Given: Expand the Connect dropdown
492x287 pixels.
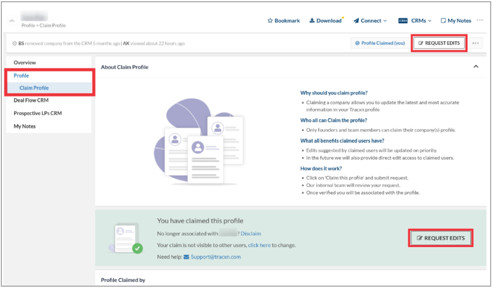Looking at the screenshot, I should coord(385,21).
